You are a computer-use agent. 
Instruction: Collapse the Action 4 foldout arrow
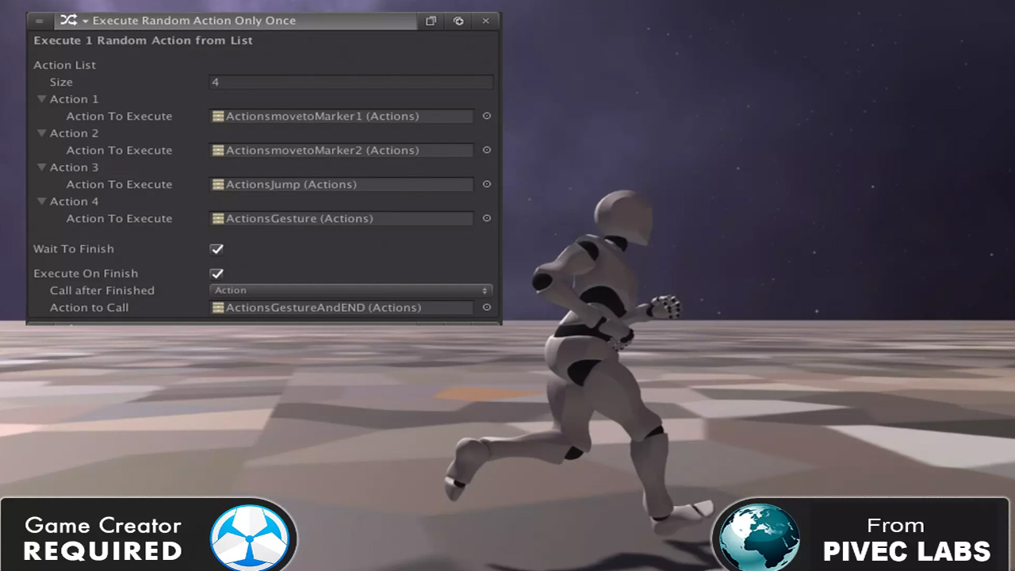pos(42,201)
